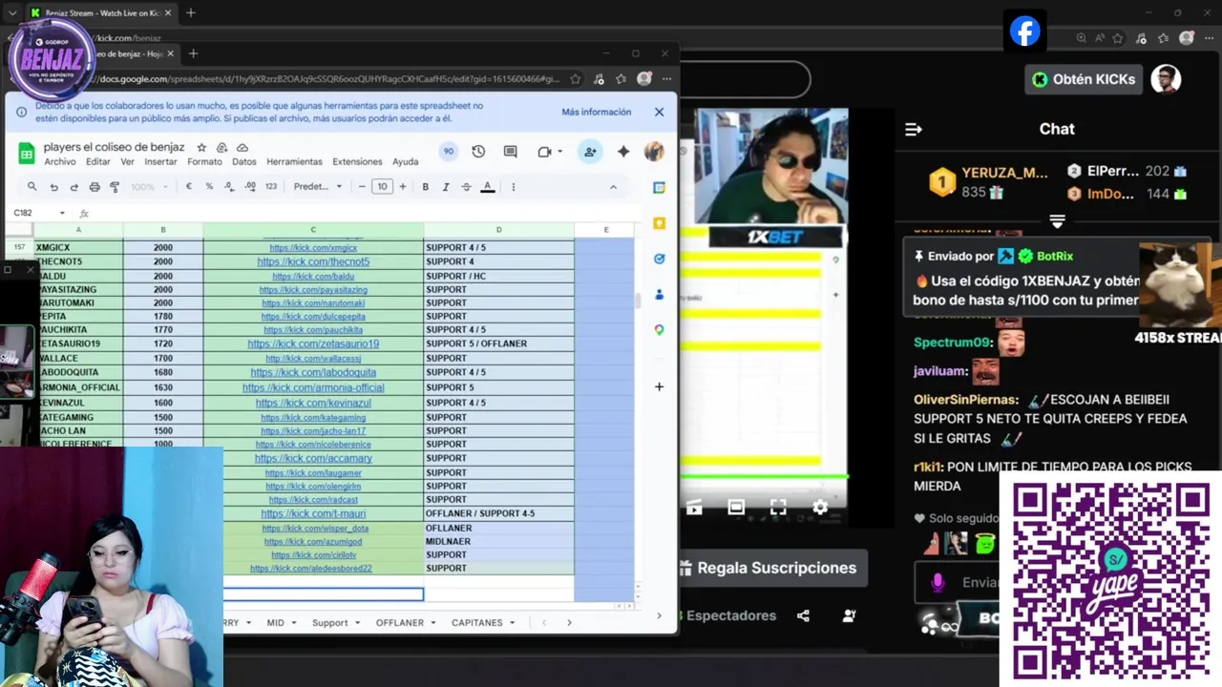Collapse the Sheets menus with chevron
The image size is (1222, 687).
tap(613, 187)
